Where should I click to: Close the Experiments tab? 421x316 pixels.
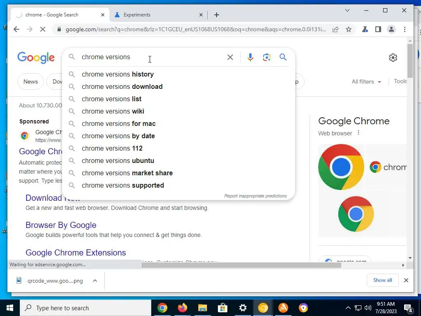pos(201,15)
